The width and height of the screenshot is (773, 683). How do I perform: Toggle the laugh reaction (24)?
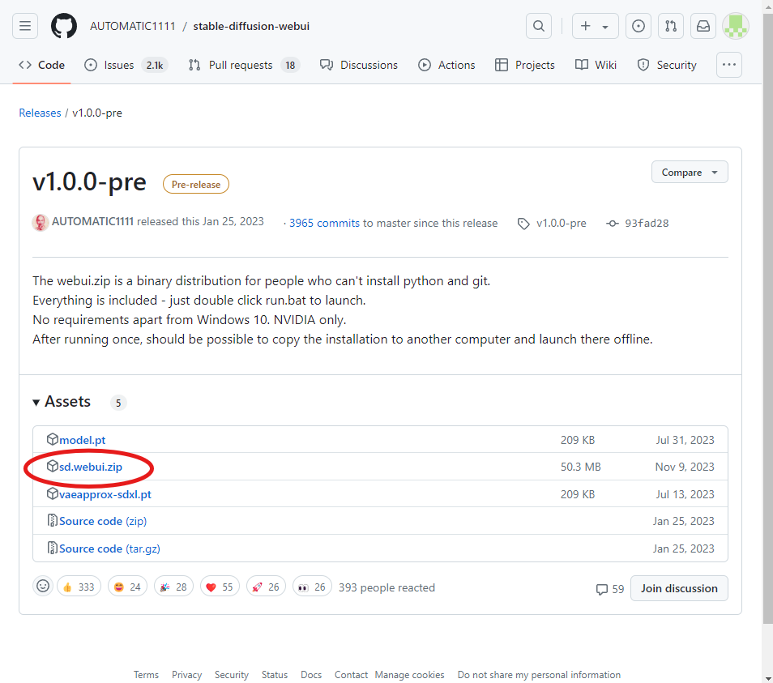[127, 587]
